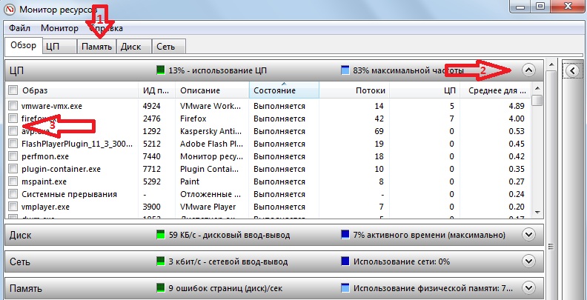Click 4.89 average CPU value

tap(517, 106)
